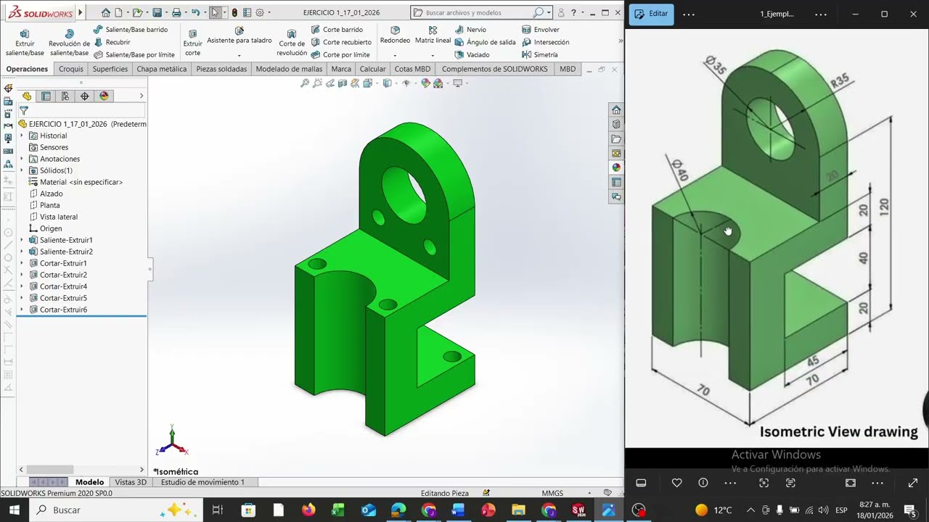The image size is (929, 522).
Task: Select Revolución de saliente/base tool
Action: point(69,43)
